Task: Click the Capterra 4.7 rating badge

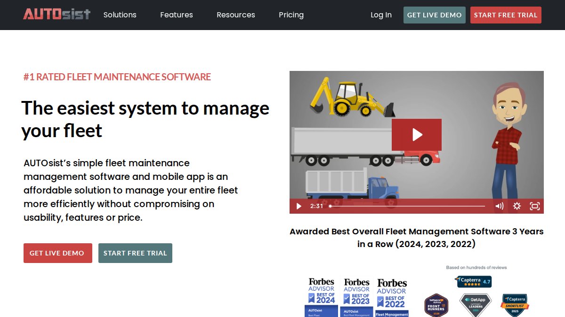Action: tap(473, 282)
